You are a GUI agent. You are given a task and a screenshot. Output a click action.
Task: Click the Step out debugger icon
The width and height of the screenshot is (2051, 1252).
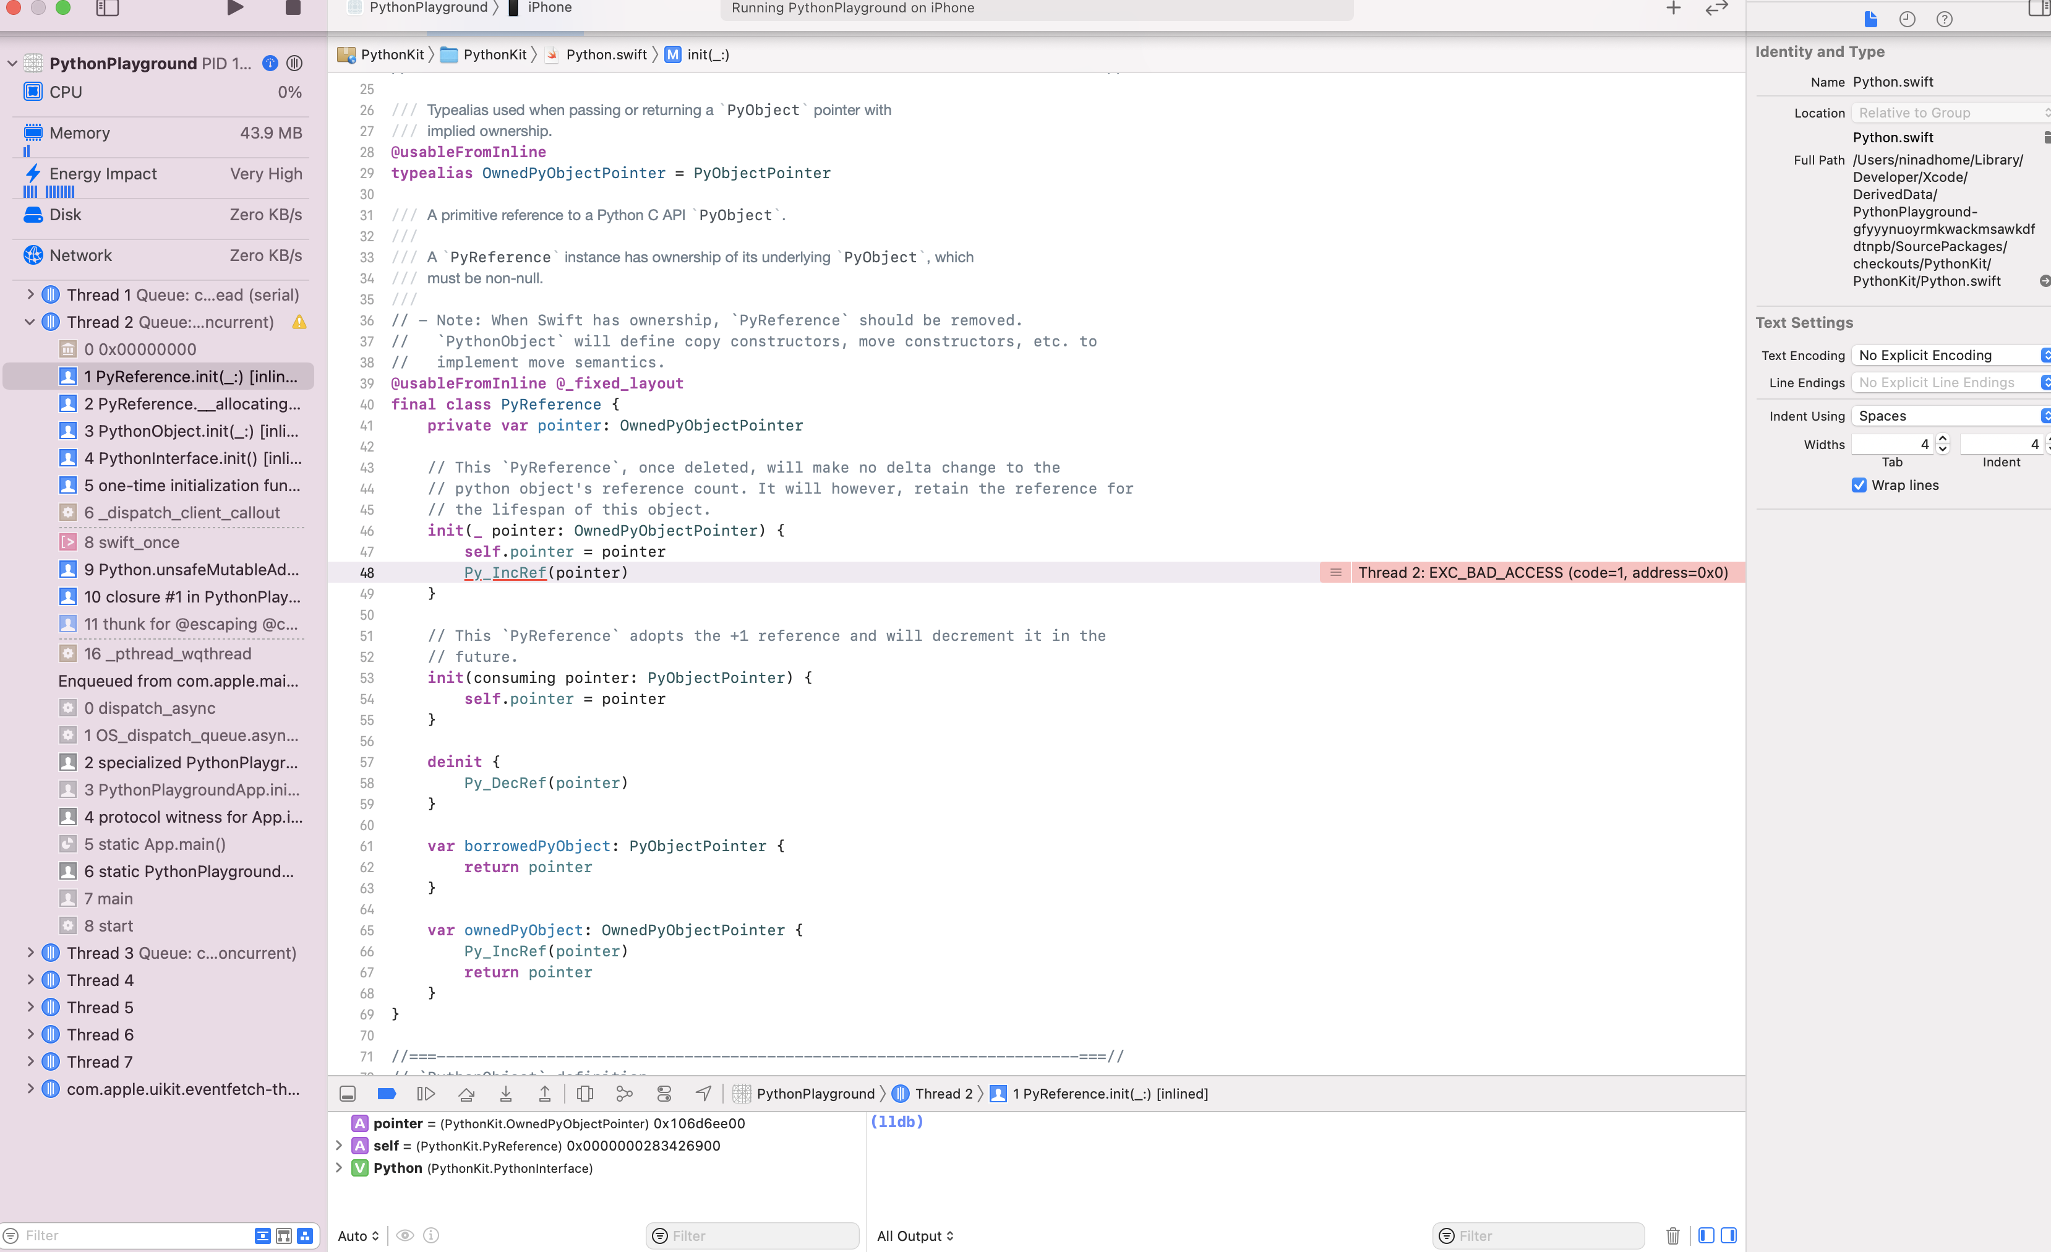pos(544,1094)
